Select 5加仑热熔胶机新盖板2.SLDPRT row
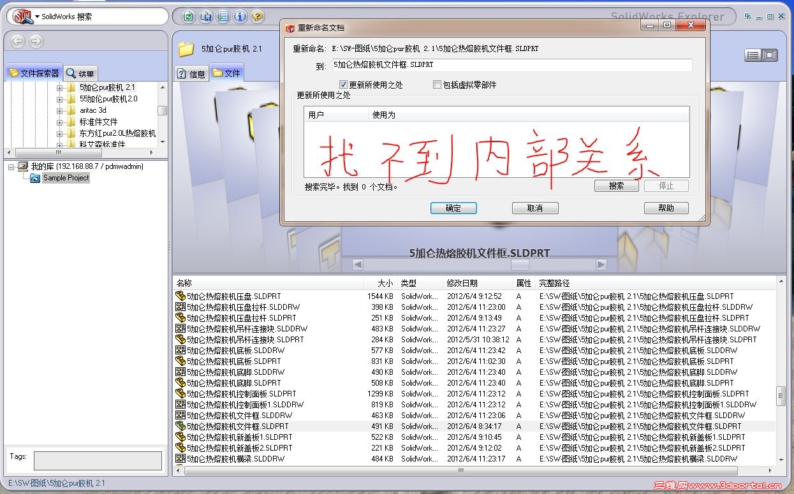794x494 pixels. point(475,448)
